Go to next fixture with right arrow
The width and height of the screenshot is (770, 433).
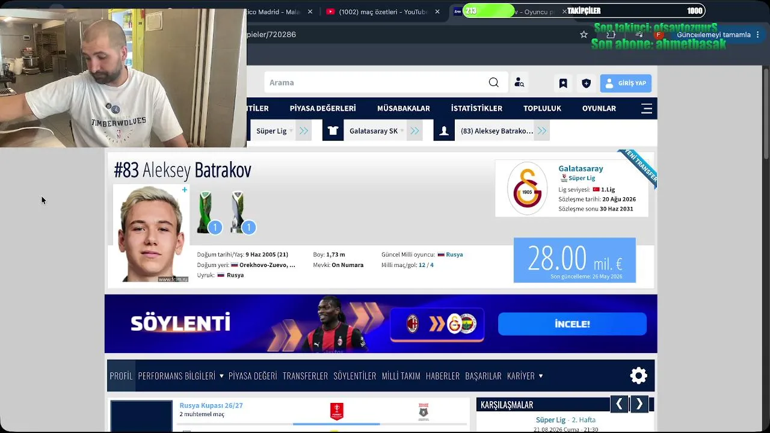coord(639,404)
